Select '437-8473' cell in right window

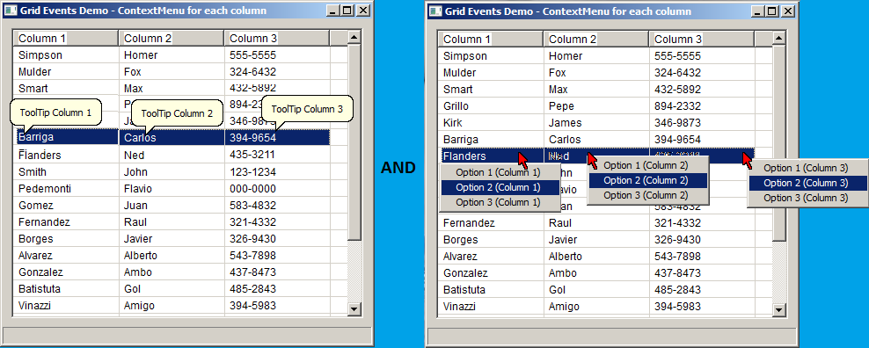[x=702, y=273]
